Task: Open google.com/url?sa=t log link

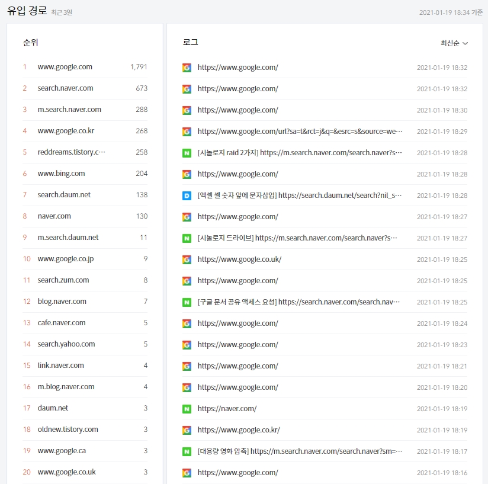Action: (300, 132)
